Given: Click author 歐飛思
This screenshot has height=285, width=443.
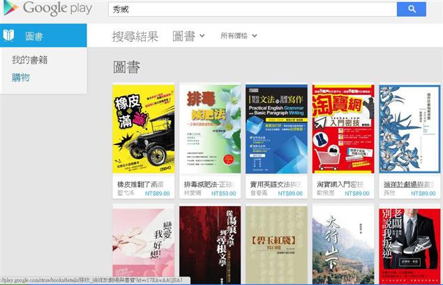Looking at the screenshot, I should point(326,193).
